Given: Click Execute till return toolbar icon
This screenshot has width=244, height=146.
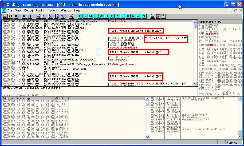Looking at the screenshot, I should [x=63, y=16].
